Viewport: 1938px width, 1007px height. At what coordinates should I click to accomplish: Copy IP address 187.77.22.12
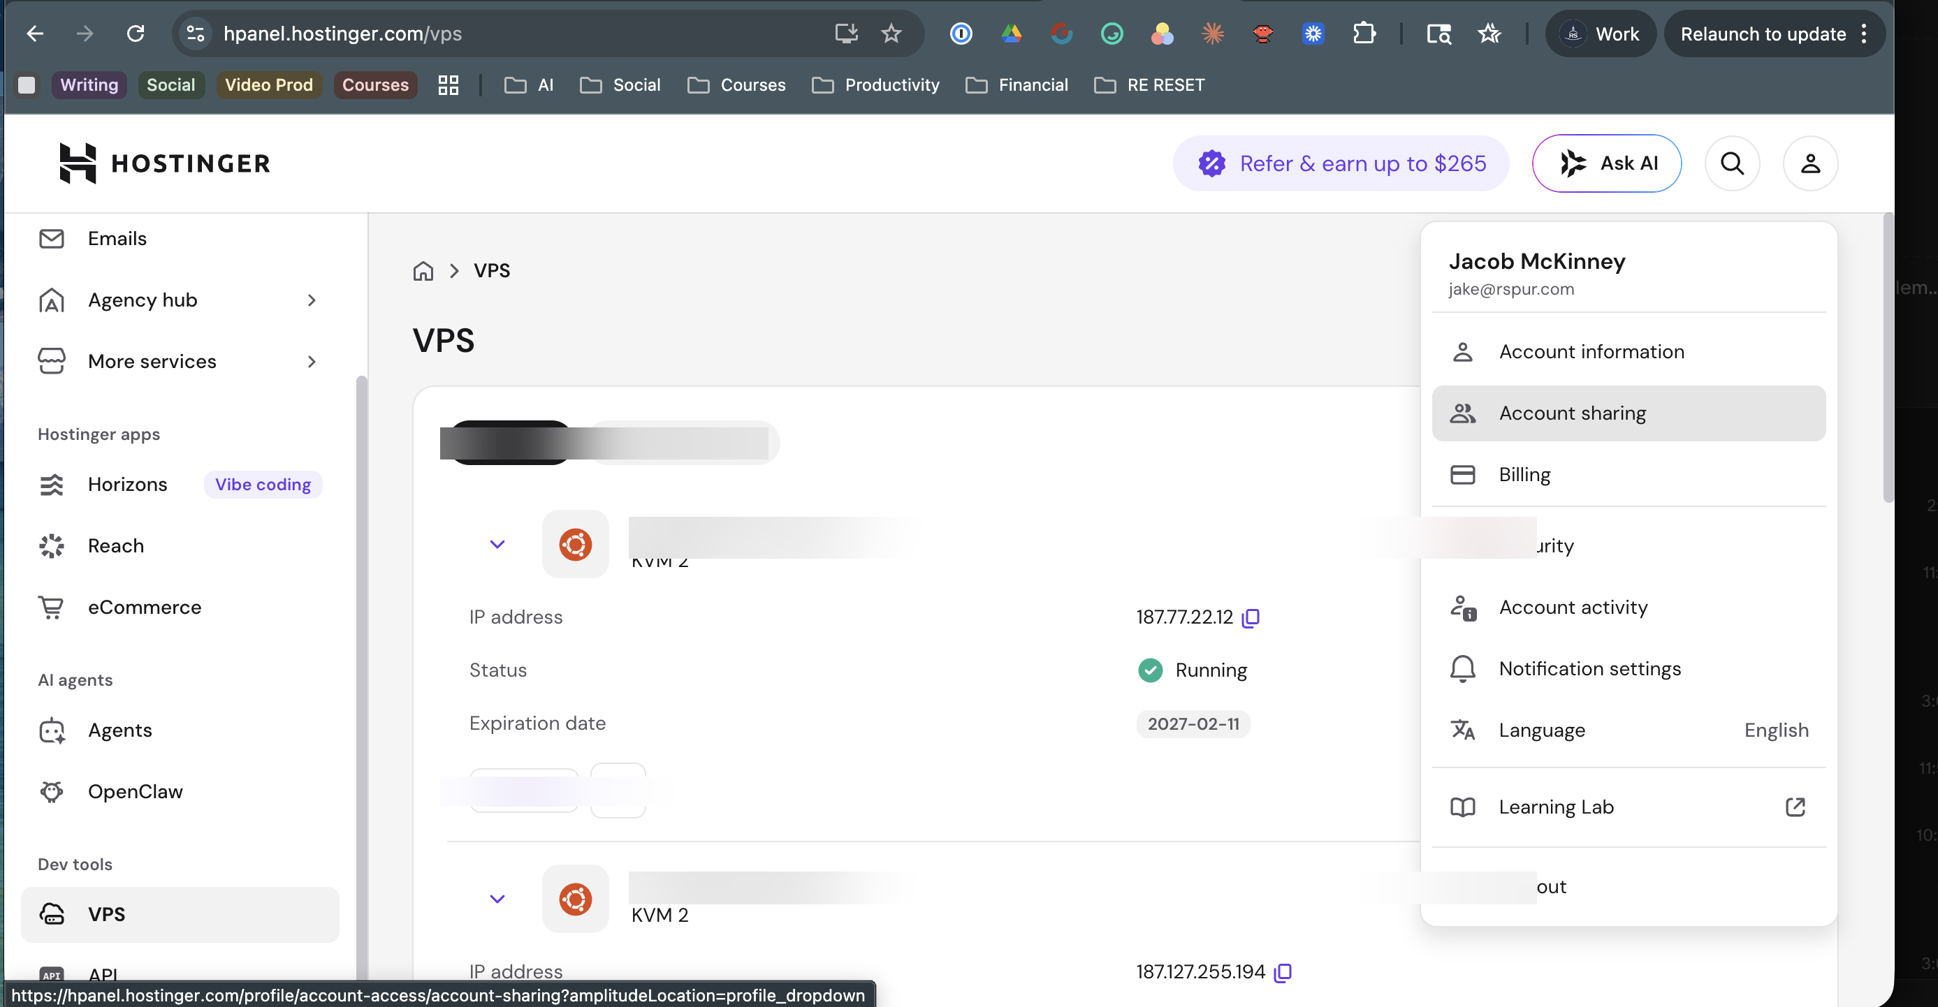[1251, 617]
